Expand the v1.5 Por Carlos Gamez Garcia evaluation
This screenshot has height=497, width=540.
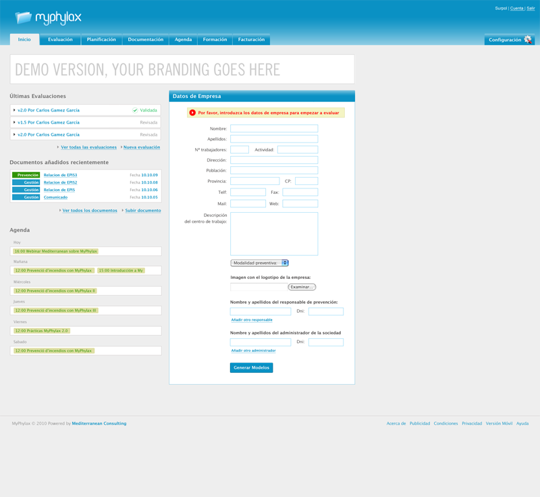click(14, 122)
